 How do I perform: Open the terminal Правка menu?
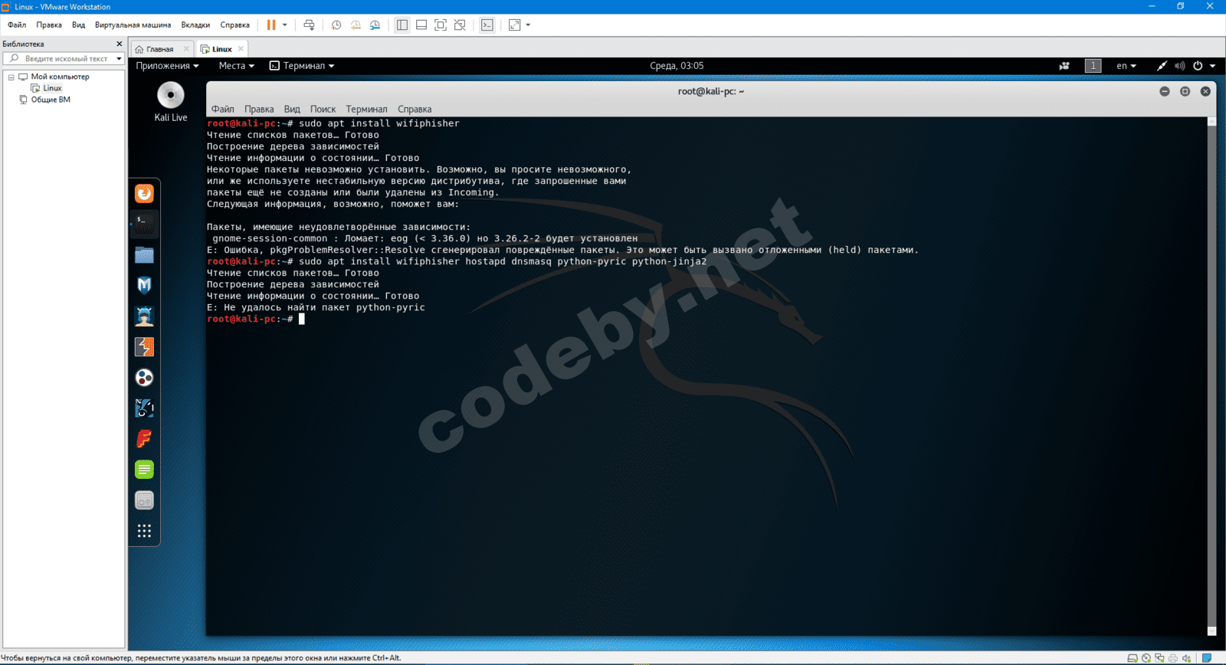(259, 110)
